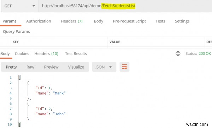
Task: Click the KEY column header
Action: (x=16, y=42)
